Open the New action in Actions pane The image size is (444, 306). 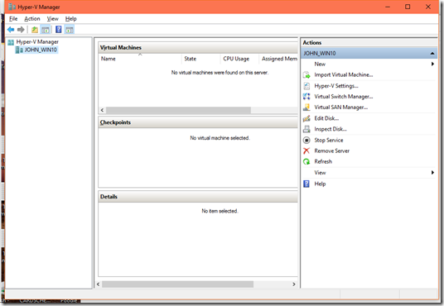click(320, 65)
